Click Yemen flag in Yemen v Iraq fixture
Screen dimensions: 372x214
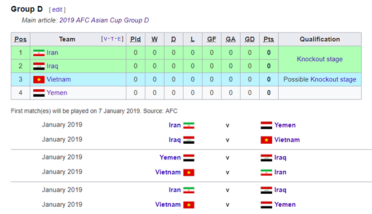click(x=189, y=158)
